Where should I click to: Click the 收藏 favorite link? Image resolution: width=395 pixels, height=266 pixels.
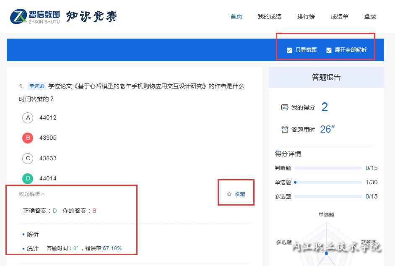239,194
